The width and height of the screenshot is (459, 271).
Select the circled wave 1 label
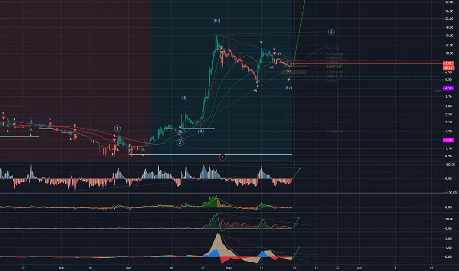[117, 128]
